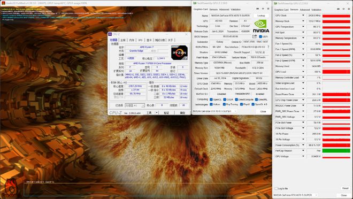Image resolution: width=353 pixels, height=199 pixels.
Task: Open the 显卡 tab in CPU-Z
Action: [x=149, y=40]
